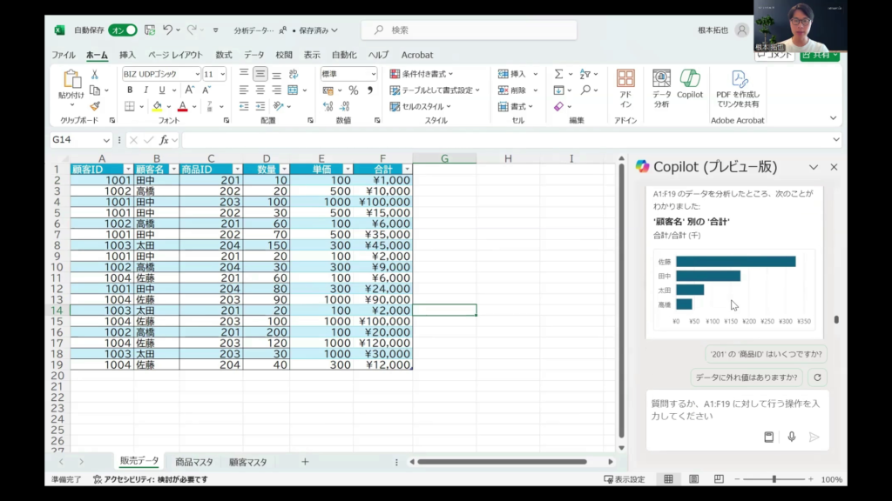Click the データに外れ値はありますか? suggestion

(x=747, y=377)
